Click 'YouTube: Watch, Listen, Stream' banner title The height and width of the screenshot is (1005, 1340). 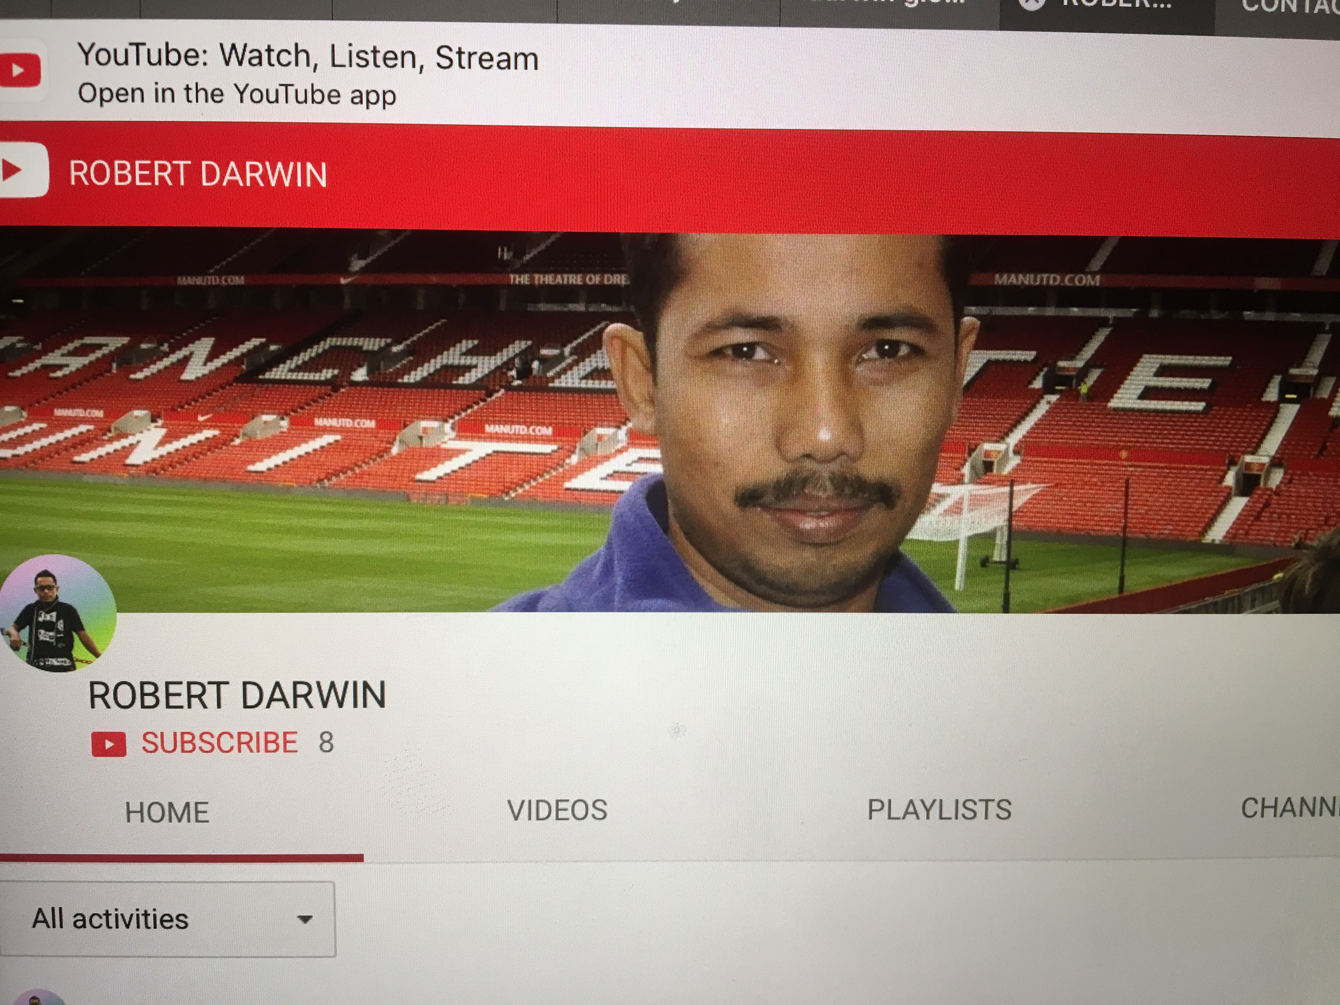coord(308,57)
